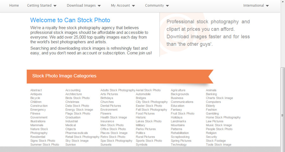This screenshot has width=285, height=152.
Task: Open the Arts Pictures category
Action: tap(109, 94)
